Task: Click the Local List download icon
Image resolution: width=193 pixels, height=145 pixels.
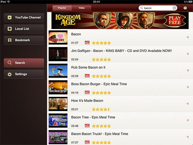Action: point(9,29)
